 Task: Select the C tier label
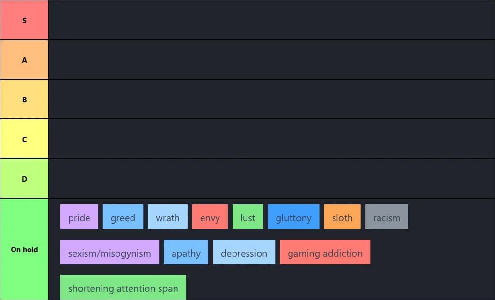pos(24,139)
